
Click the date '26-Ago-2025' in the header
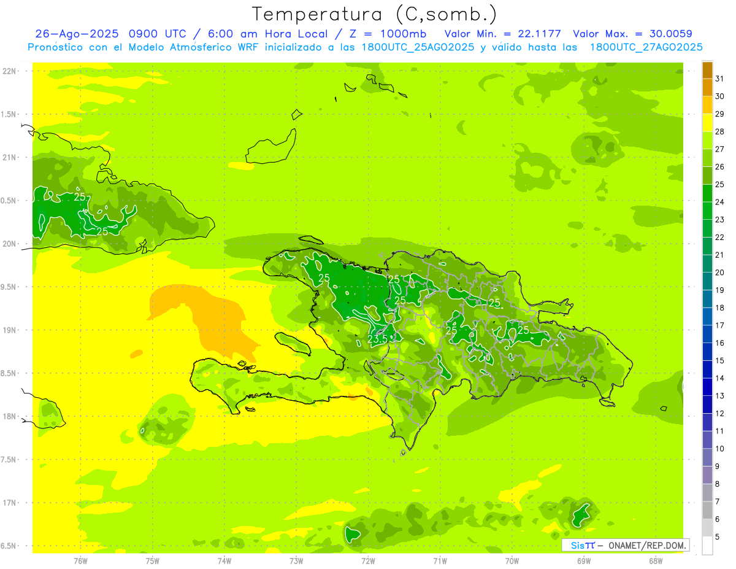pos(77,34)
